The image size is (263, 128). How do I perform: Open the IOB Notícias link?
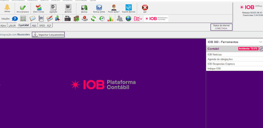click(x=214, y=54)
